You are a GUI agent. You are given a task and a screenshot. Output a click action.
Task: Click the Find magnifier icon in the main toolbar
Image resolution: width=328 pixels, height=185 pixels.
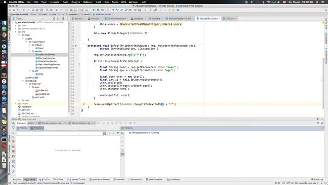click(x=47, y=10)
